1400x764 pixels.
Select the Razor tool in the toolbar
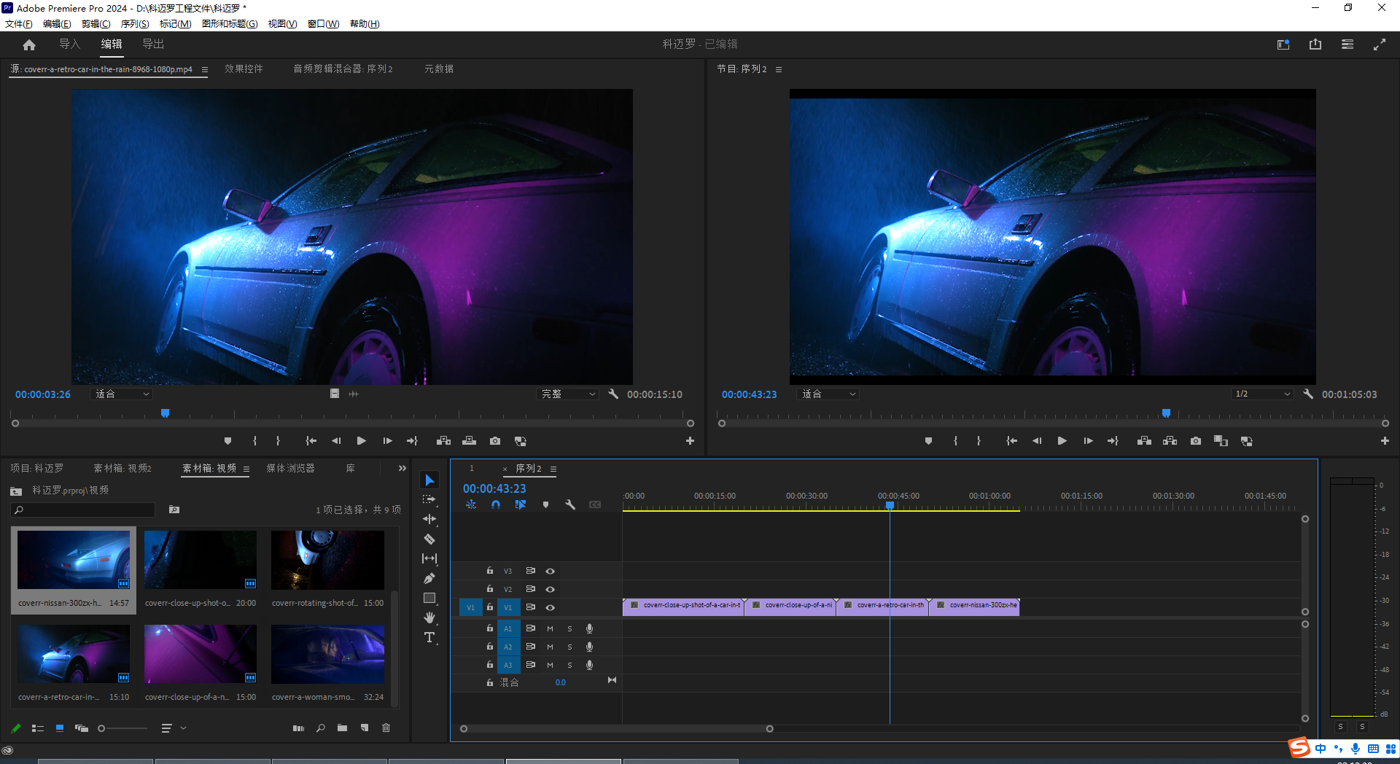(429, 539)
